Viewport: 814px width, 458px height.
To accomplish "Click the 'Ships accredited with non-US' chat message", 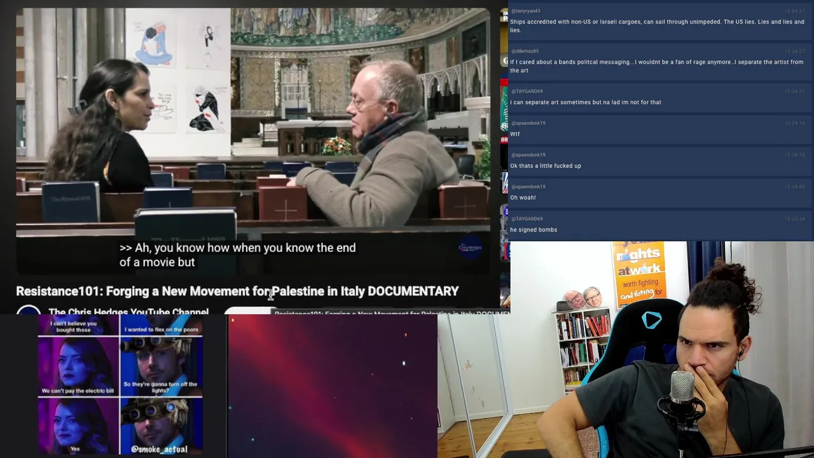I will point(657,26).
